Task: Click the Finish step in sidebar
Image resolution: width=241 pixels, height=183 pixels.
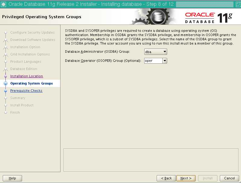Action: tap(15, 112)
